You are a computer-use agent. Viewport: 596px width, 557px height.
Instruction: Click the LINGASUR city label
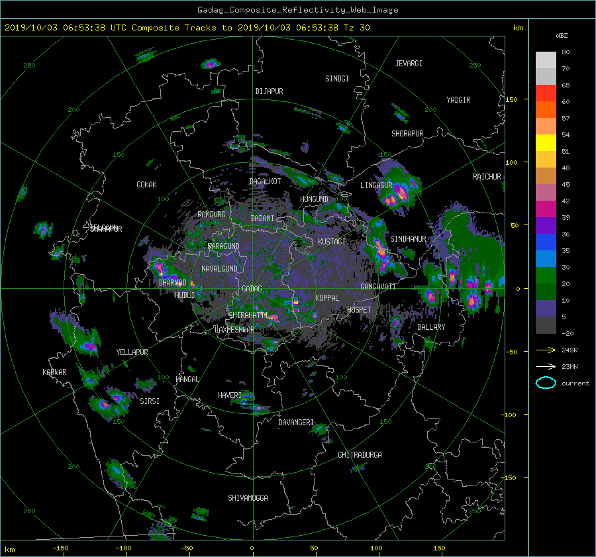tap(376, 185)
